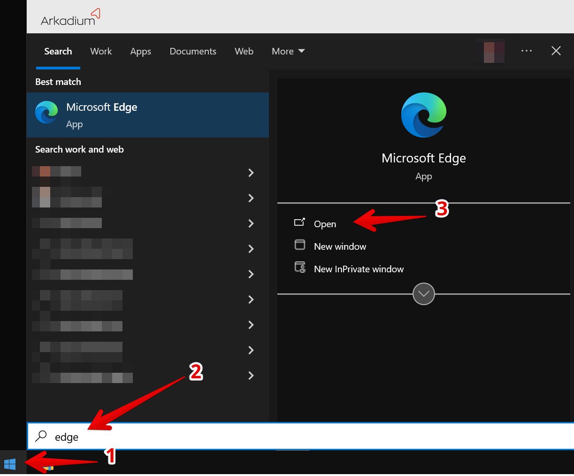Click the New window icon
This screenshot has height=476, width=574.
(x=299, y=245)
